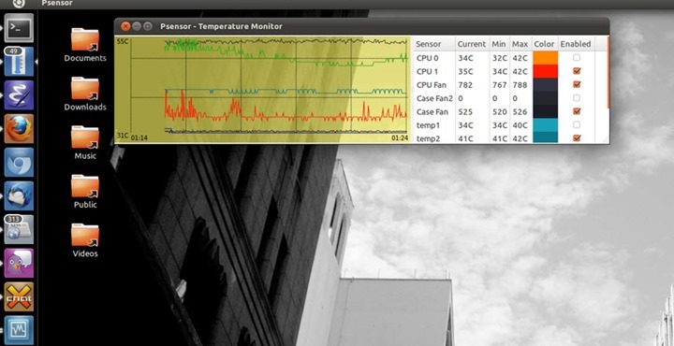
Task: Open the Downloads folder on desktop
Action: (x=85, y=94)
